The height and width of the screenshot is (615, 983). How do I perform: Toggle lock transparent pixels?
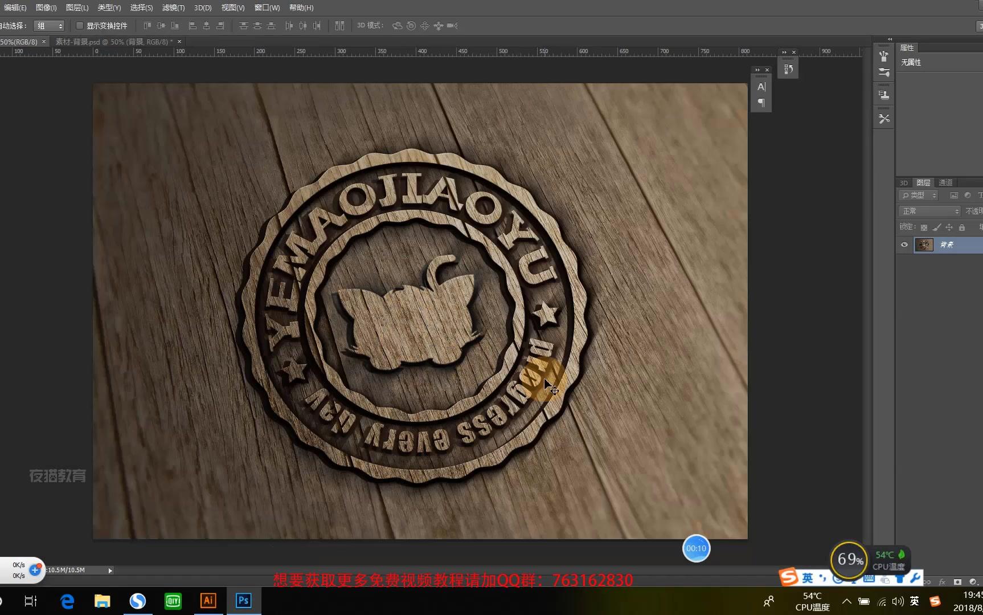coord(924,227)
